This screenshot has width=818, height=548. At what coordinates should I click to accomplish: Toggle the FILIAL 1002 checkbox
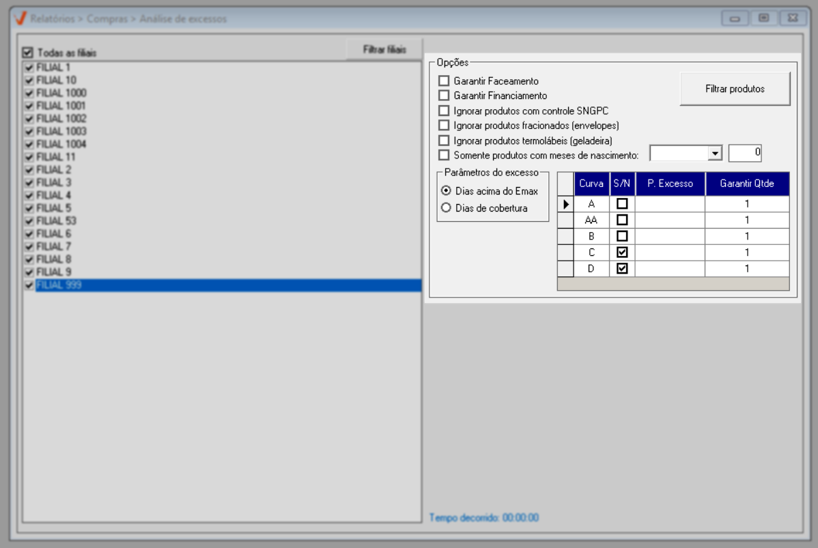29,118
